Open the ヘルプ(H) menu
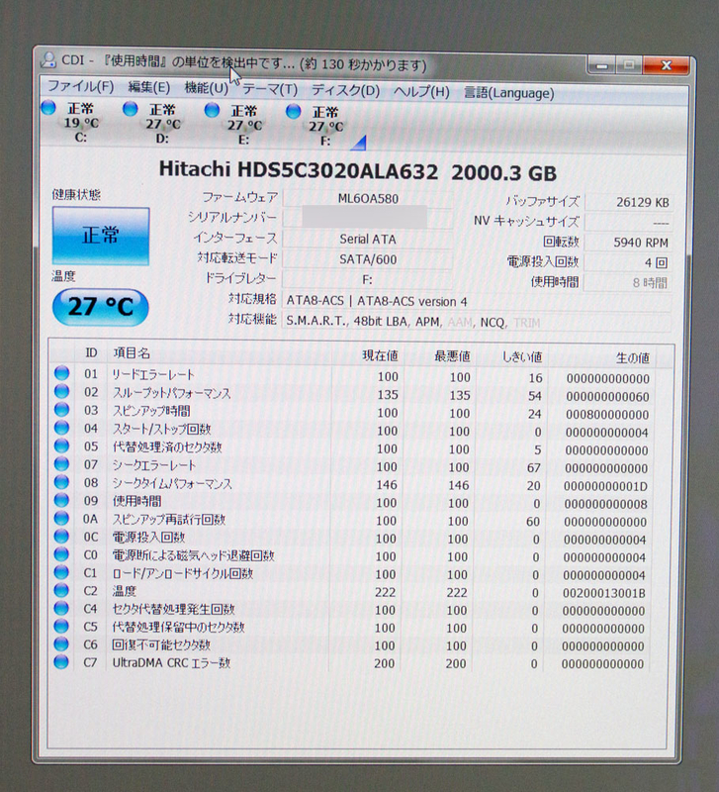The height and width of the screenshot is (792, 719). tap(422, 91)
